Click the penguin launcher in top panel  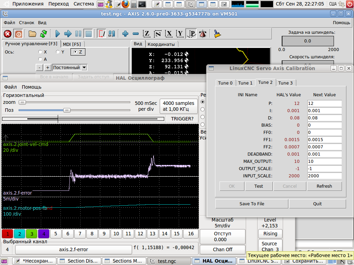point(109,4)
